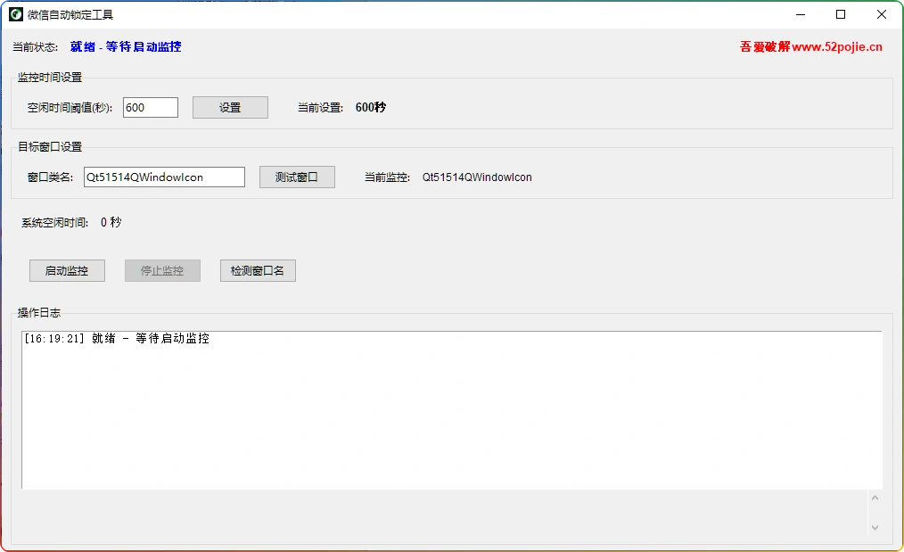904x552 pixels.
Task: Start monitoring with the 启动监控 button
Action: (x=67, y=270)
